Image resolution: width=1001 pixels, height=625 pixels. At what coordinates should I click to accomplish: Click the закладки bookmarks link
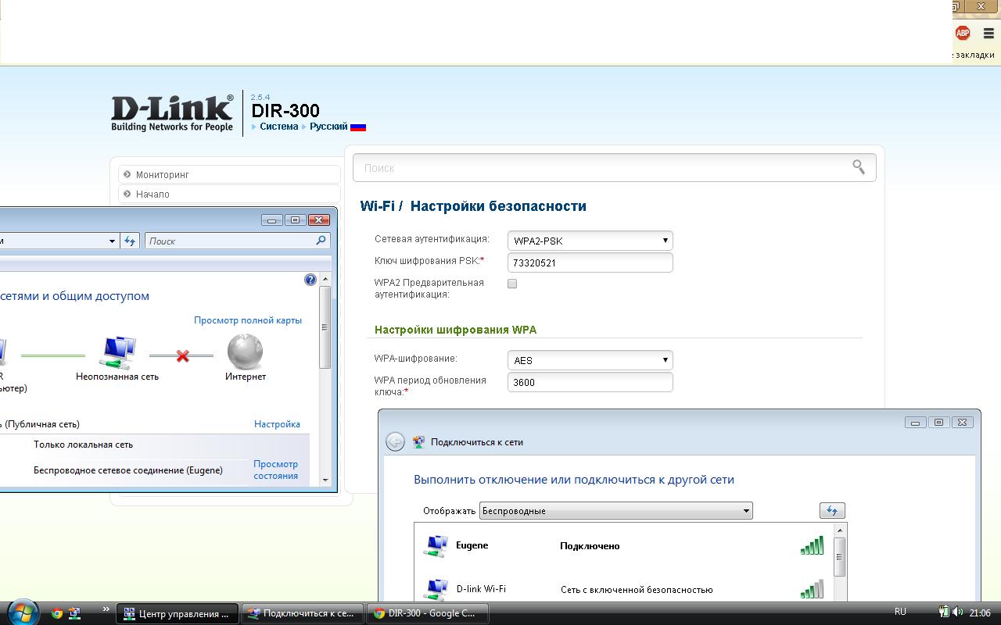(974, 55)
